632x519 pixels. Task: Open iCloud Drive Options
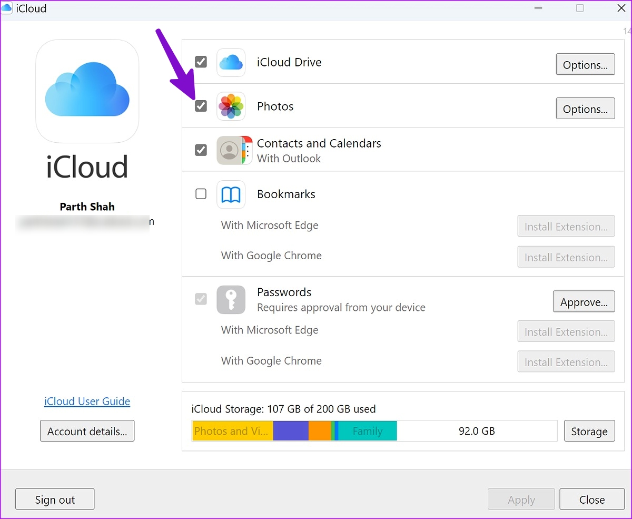pos(585,64)
